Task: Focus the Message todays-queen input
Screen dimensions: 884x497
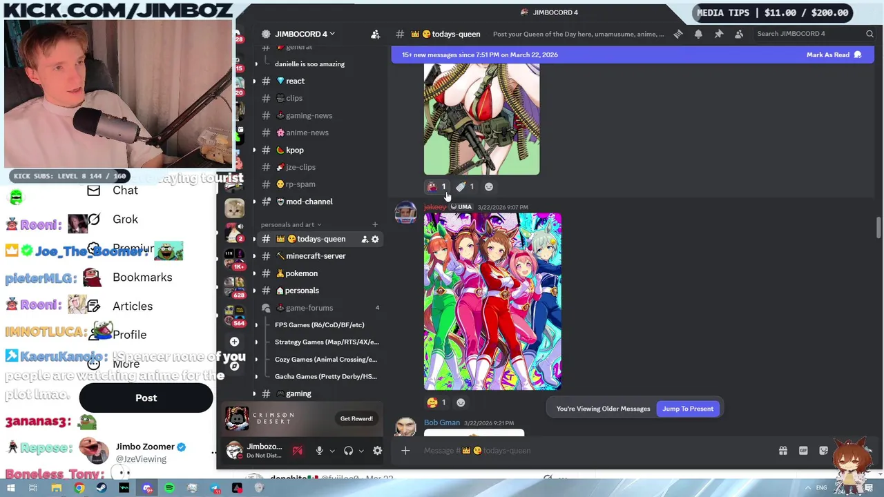Action: point(594,451)
